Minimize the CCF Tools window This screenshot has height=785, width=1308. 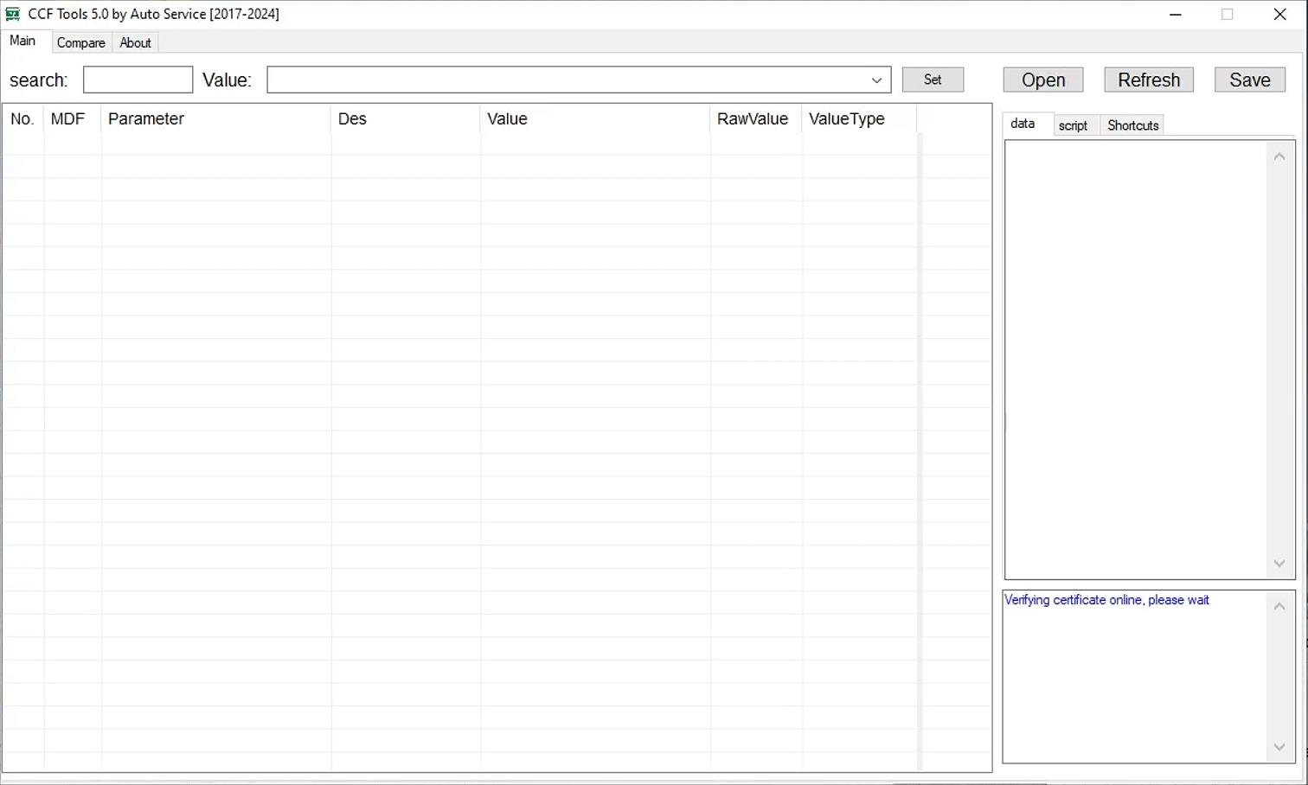[1175, 14]
